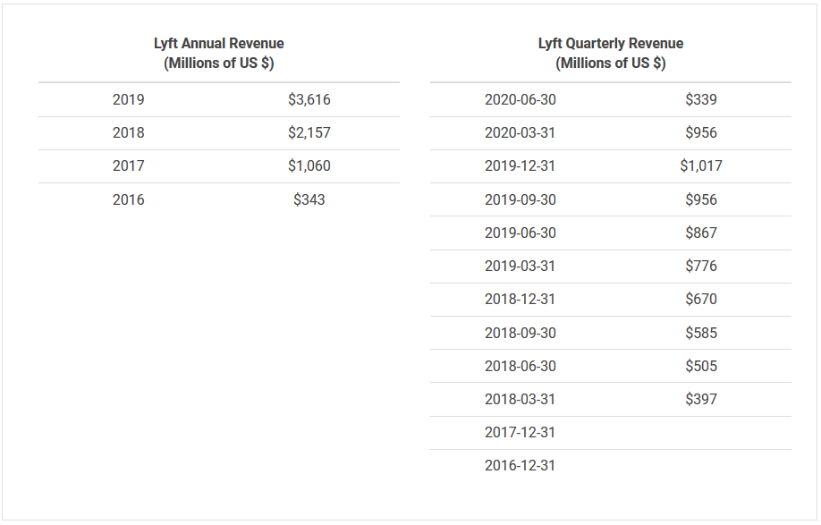821x525 pixels.
Task: Click the 2018-06-30 quarter date
Action: 520,366
